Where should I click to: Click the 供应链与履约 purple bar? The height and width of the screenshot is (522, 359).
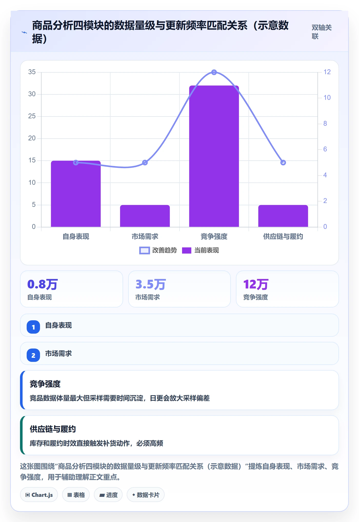283,216
